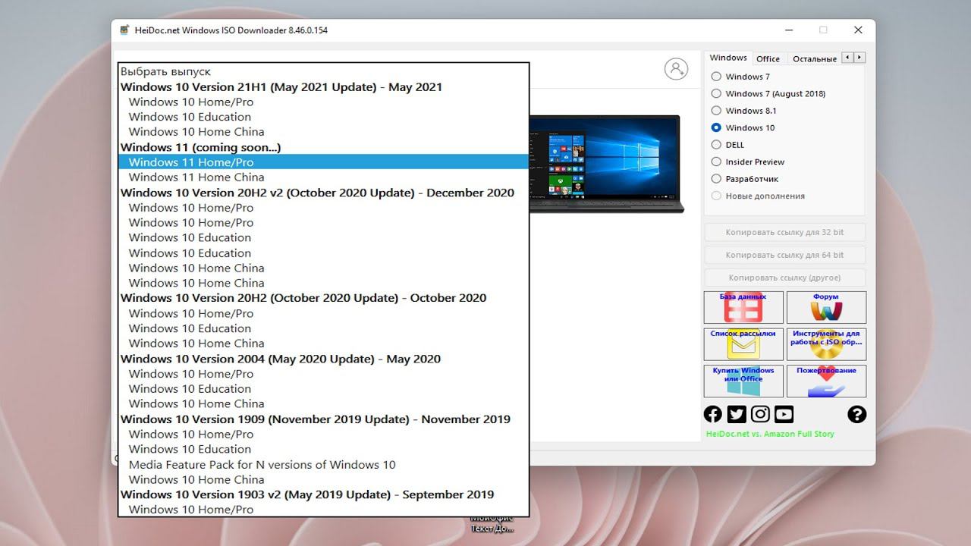This screenshot has width=971, height=546.
Task: Choose Windows 11 Home China edition
Action: 323,177
